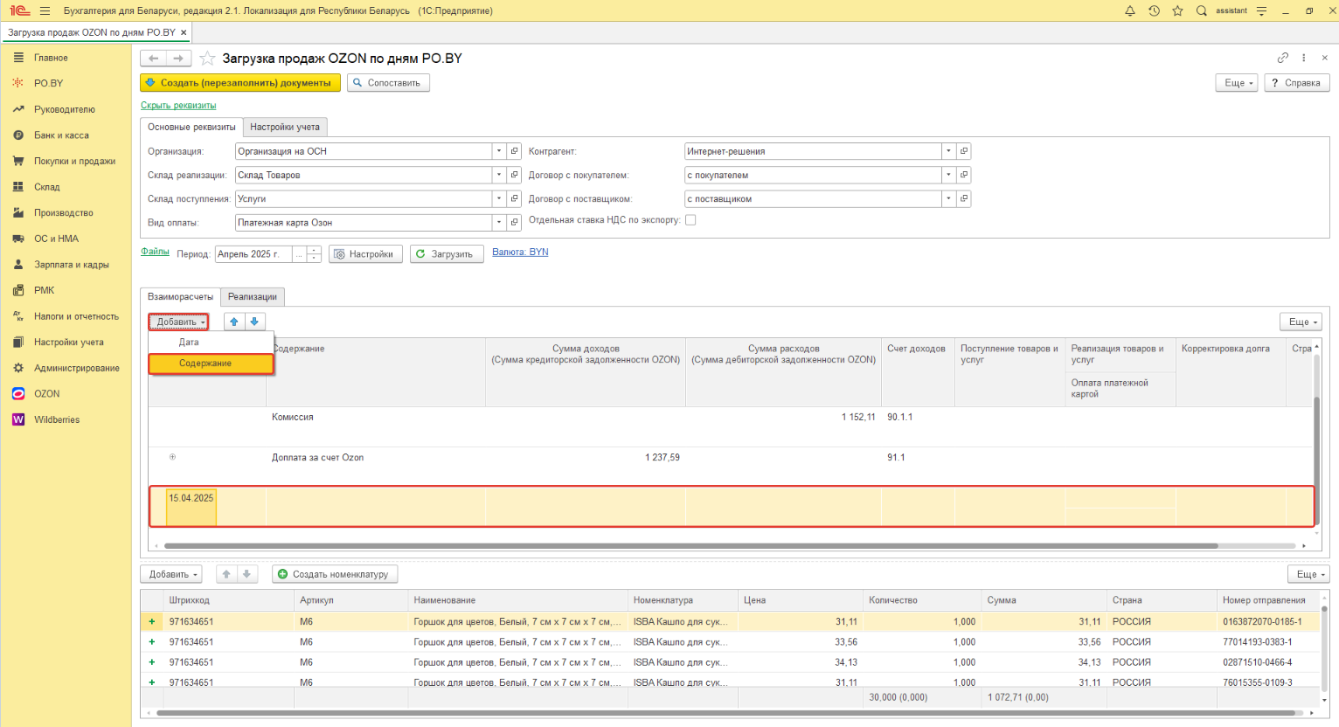This screenshot has height=727, width=1339.
Task: Open the Организация на ОСН record icon
Action: (515, 151)
